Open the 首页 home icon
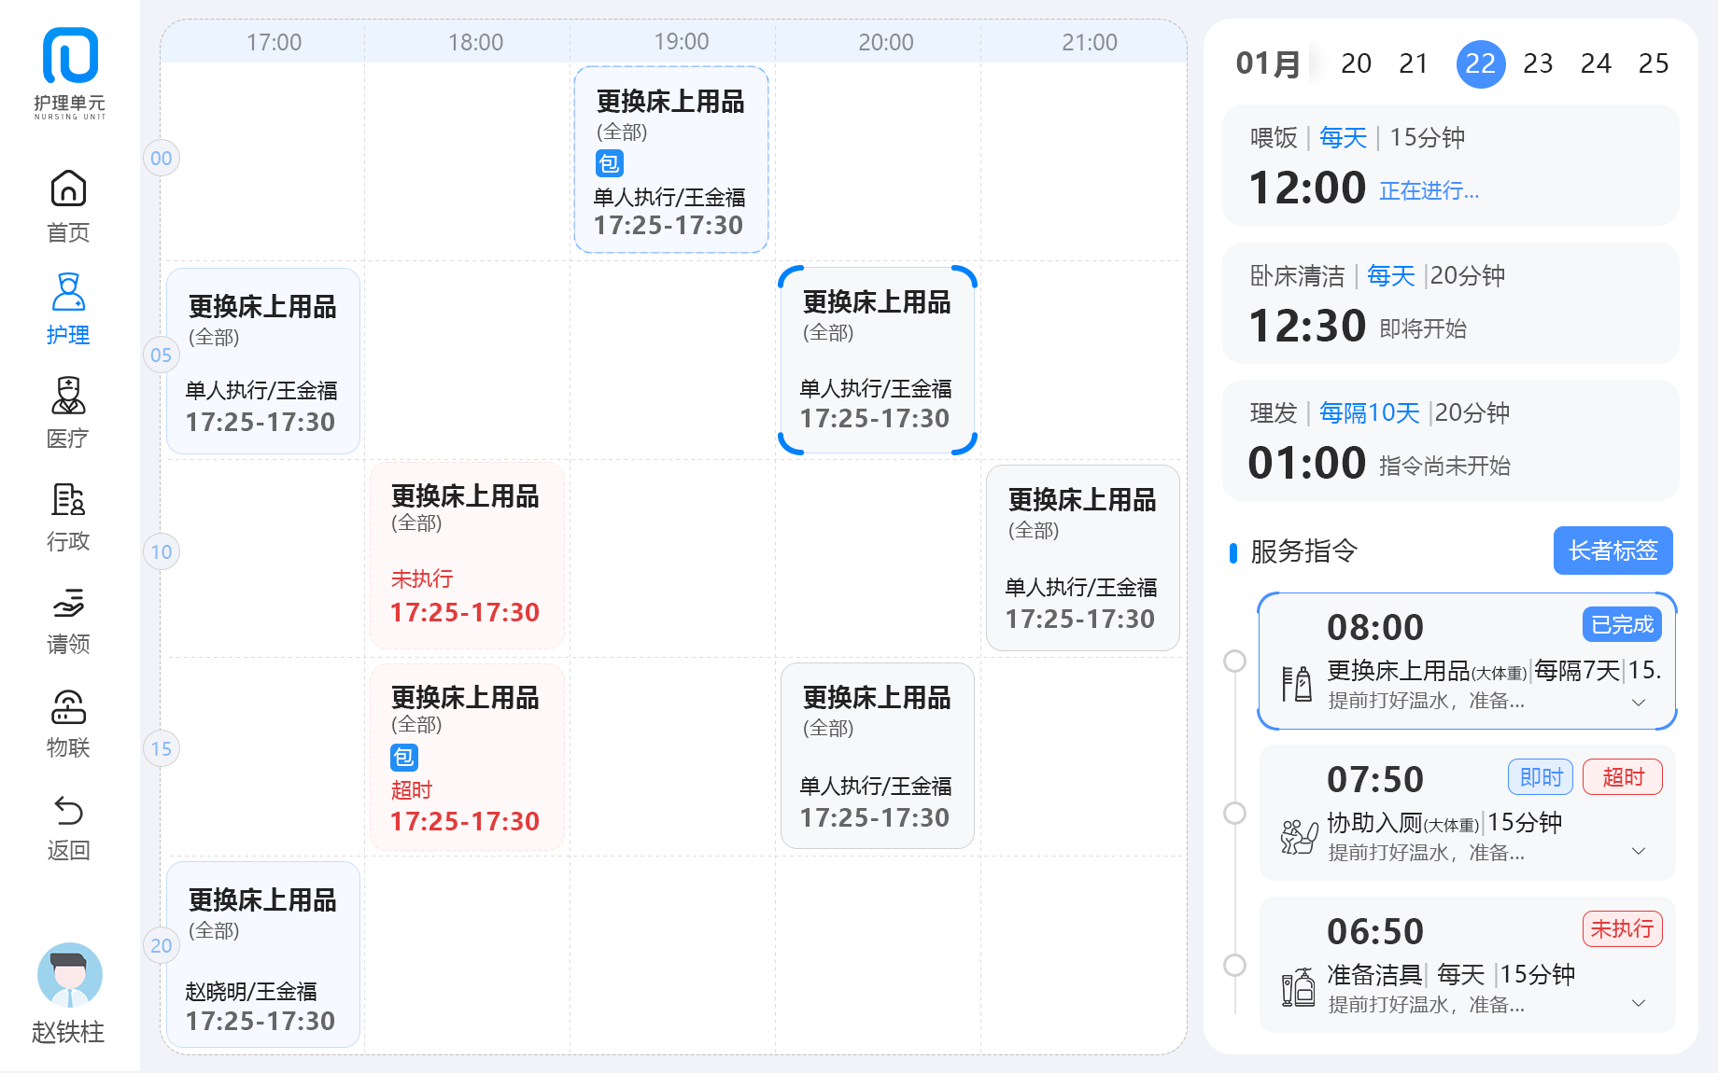Image resolution: width=1718 pixels, height=1073 pixels. [x=68, y=189]
